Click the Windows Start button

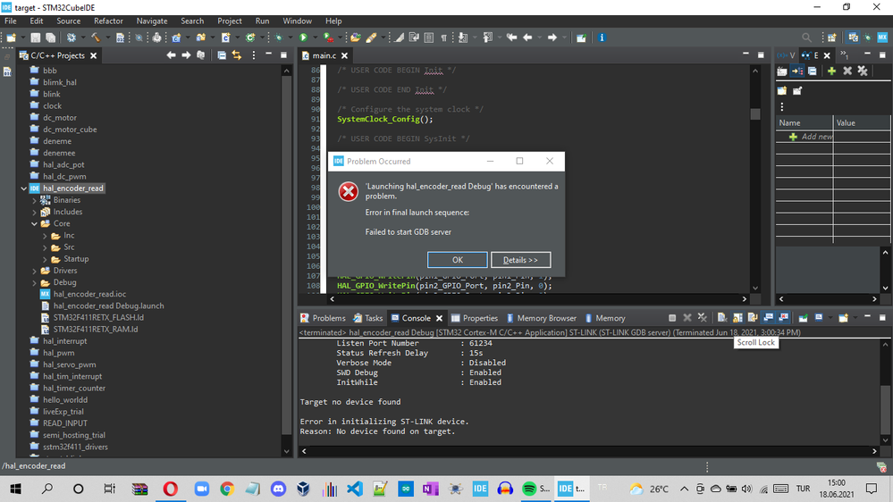15,489
